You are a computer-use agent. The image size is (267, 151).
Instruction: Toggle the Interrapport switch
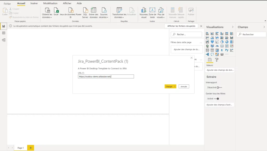pos(219,88)
